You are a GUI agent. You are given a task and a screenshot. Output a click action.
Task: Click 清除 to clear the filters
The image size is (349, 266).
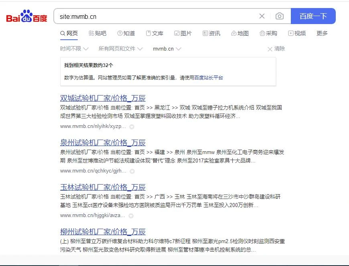[276, 49]
